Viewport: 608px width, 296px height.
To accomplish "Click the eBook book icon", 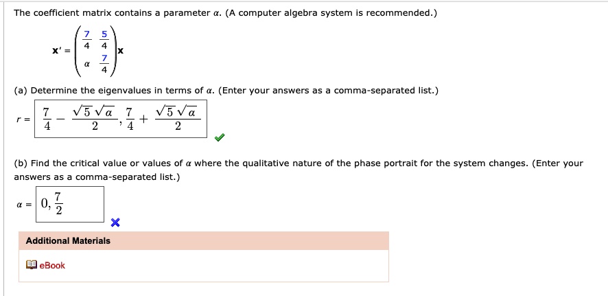I will pyautogui.click(x=32, y=265).
